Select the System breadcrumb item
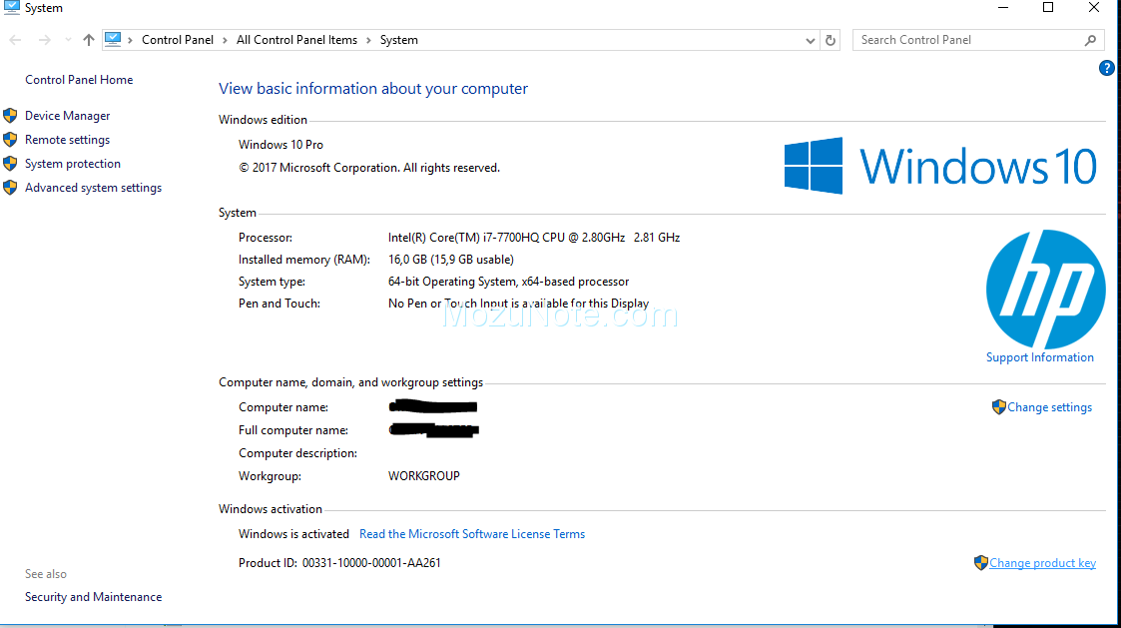Screen dimensions: 1121x628 coord(399,40)
